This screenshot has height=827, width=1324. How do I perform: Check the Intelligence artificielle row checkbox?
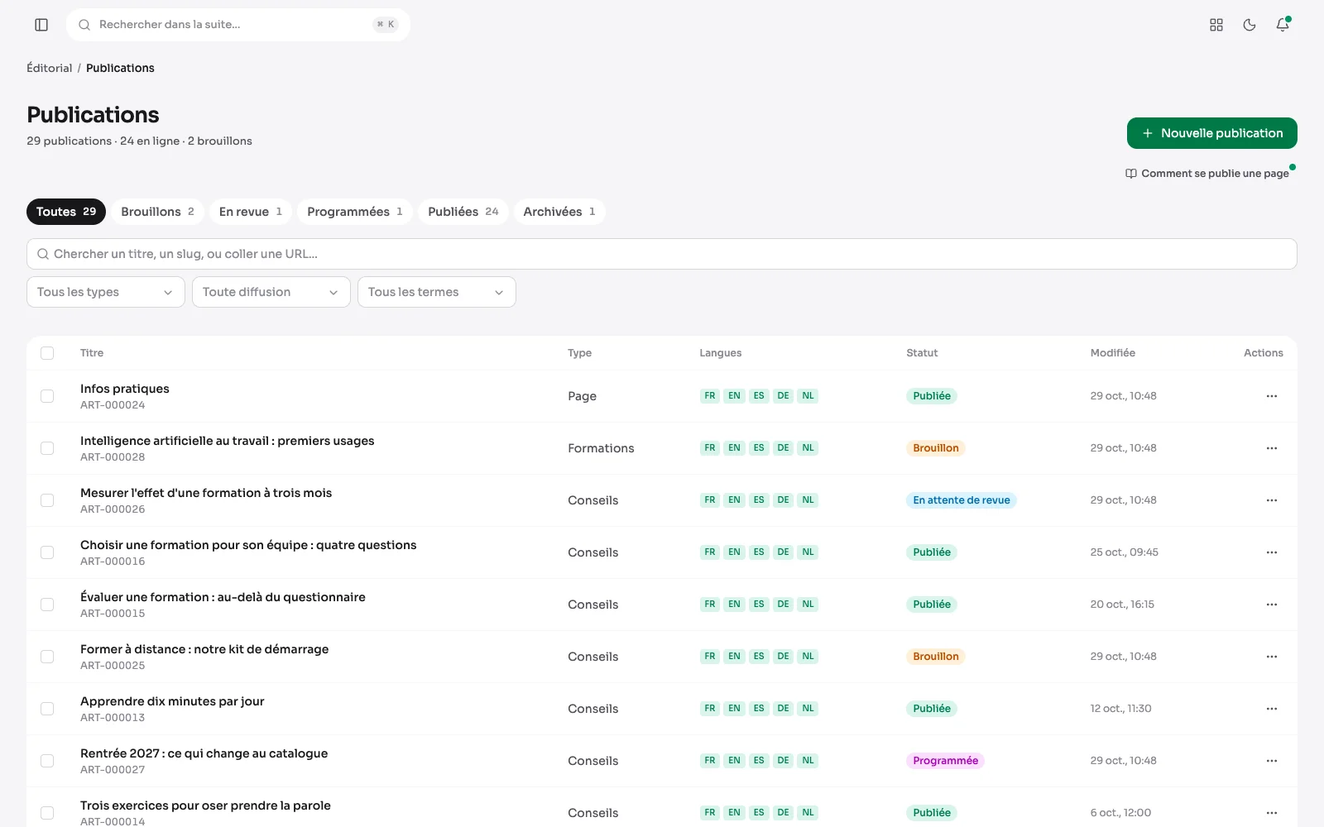(47, 448)
